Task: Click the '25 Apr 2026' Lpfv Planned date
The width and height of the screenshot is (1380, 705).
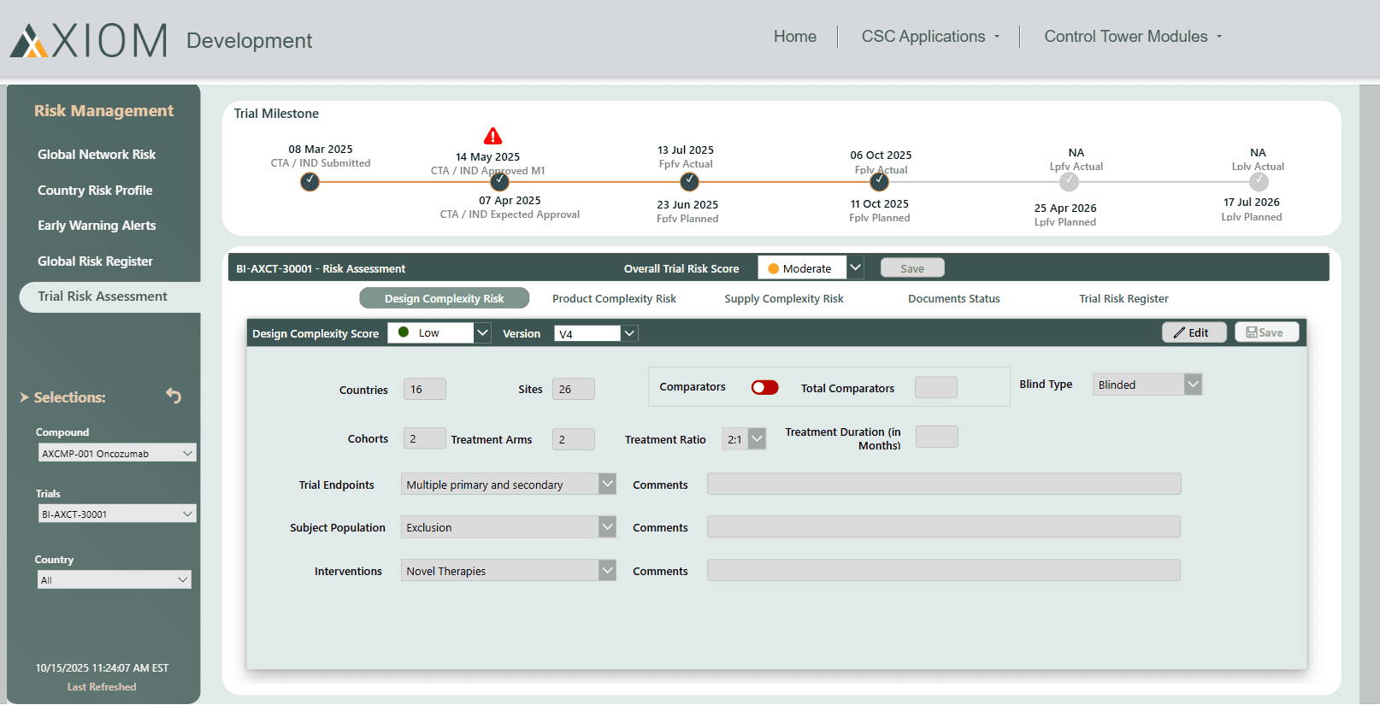Action: (1065, 209)
